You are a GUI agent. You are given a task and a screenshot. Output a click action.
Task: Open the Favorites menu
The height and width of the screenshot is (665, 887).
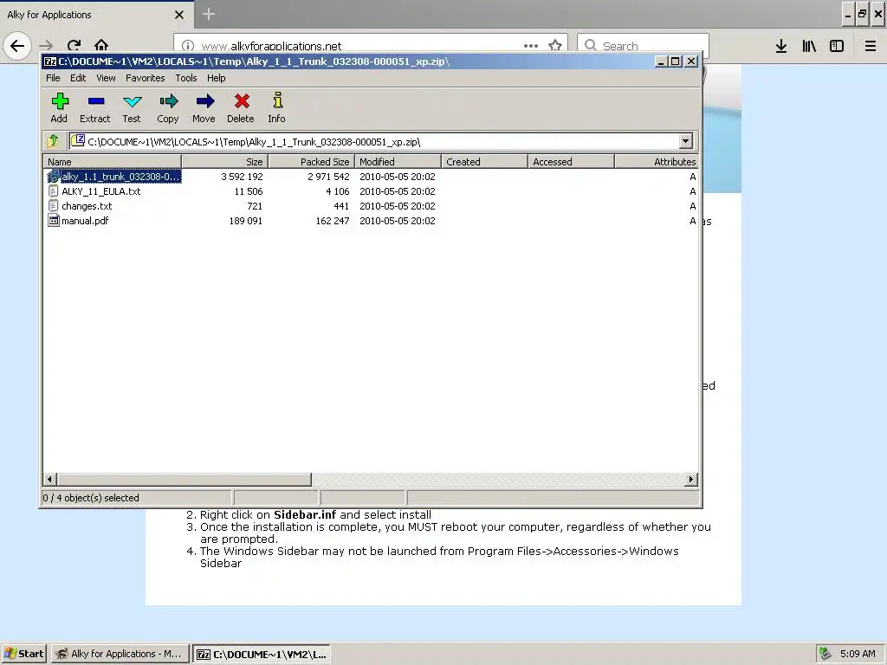(x=146, y=78)
